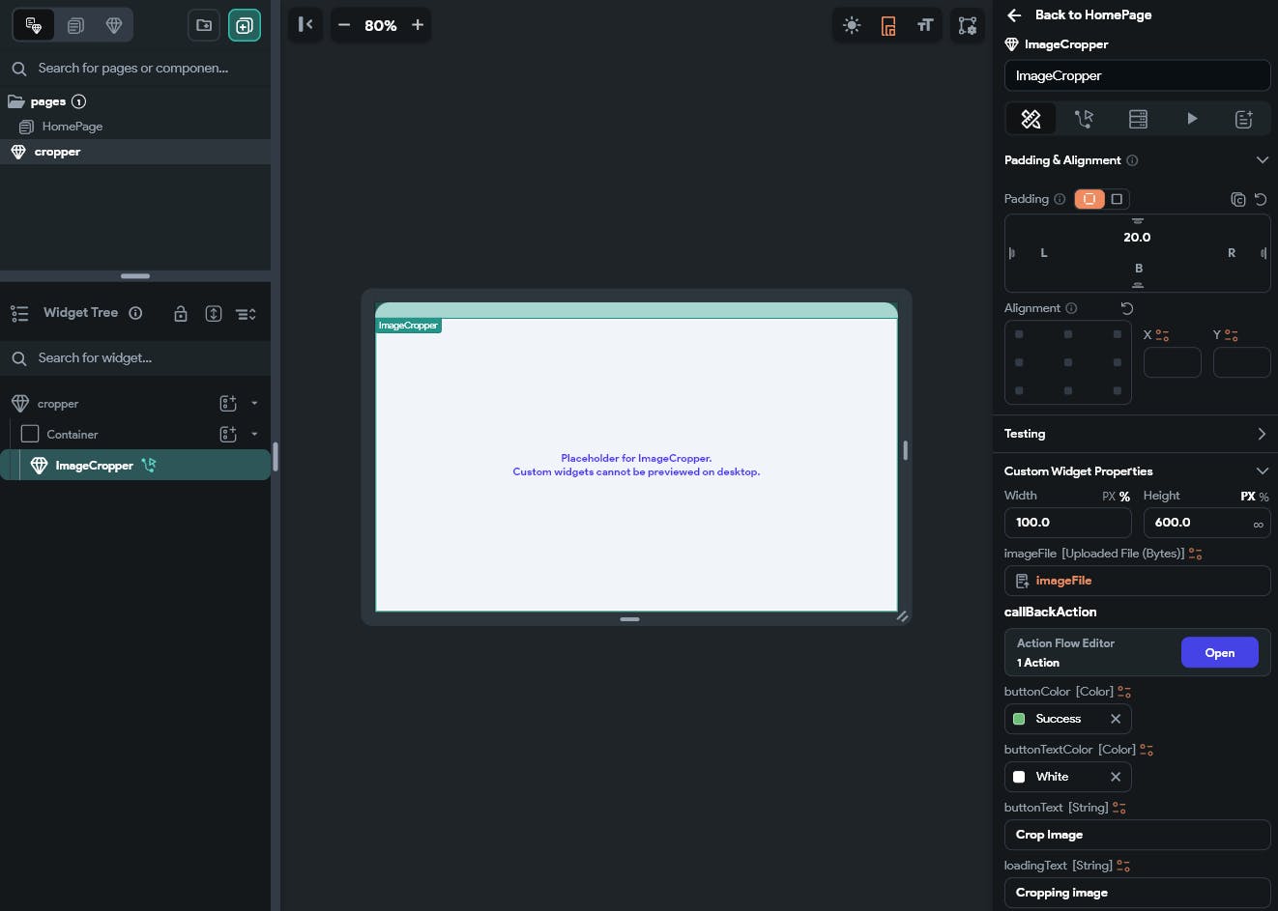Expand the Testing section

[1261, 434]
